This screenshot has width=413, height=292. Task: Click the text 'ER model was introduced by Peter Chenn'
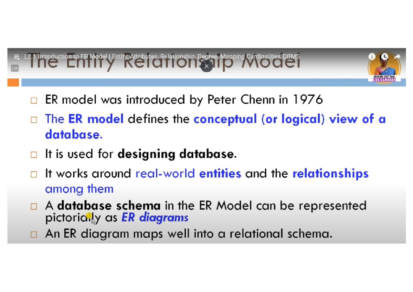pyautogui.click(x=160, y=100)
